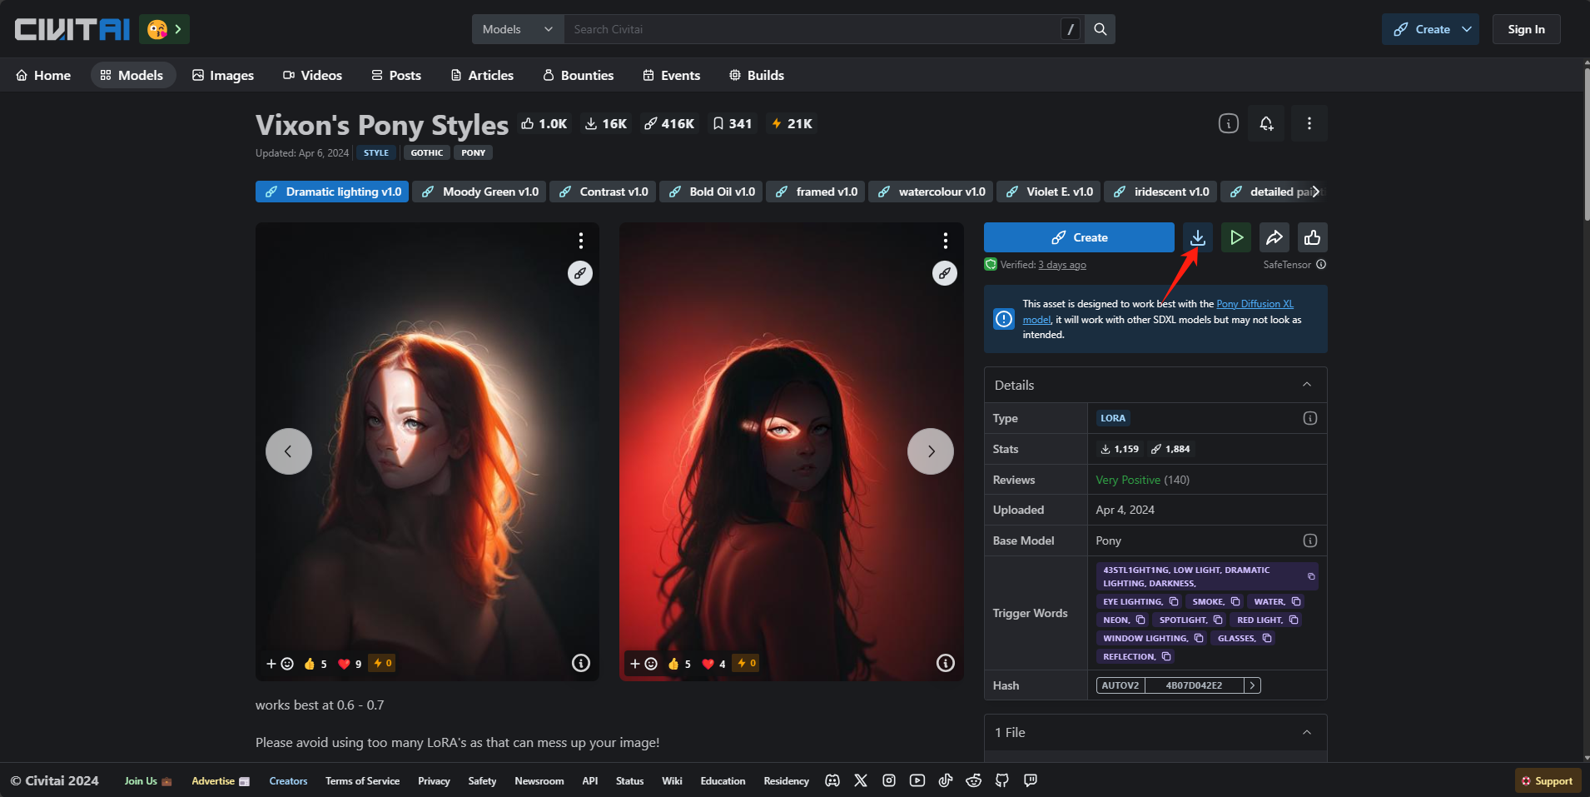Go to next gallery image
Image resolution: width=1590 pixels, height=797 pixels.
click(x=931, y=451)
